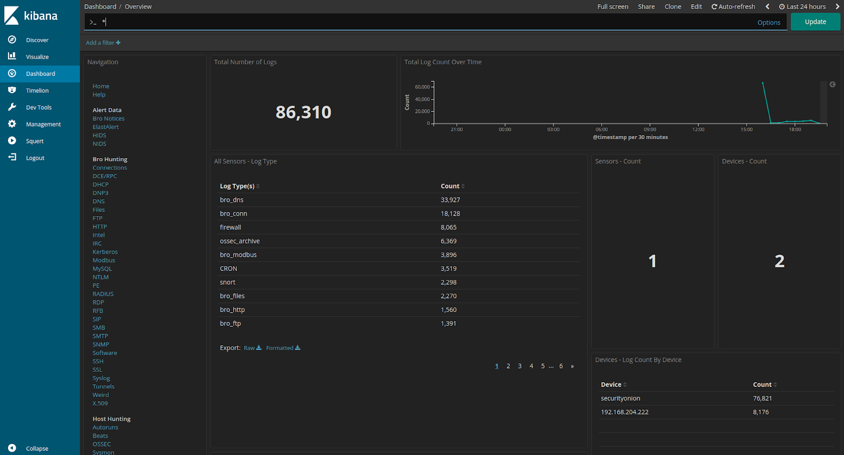Go to page 6 of log types

tap(561, 366)
